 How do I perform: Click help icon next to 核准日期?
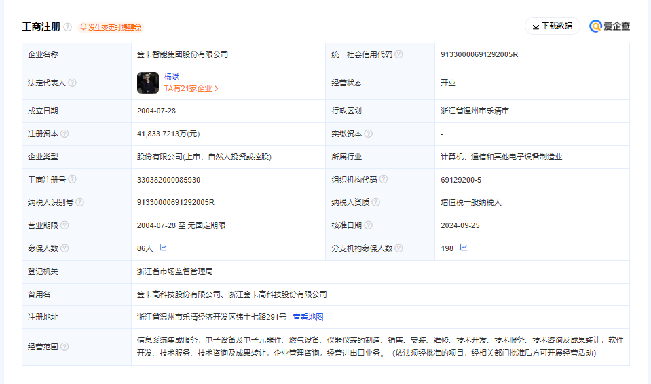point(368,225)
